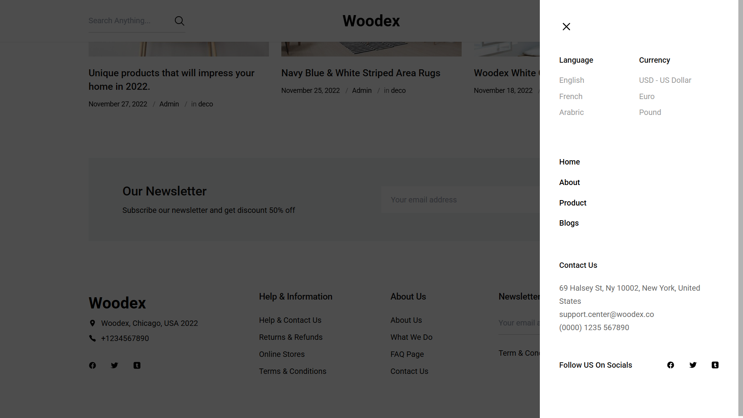
Task: Click the search magnifier icon
Action: click(179, 21)
